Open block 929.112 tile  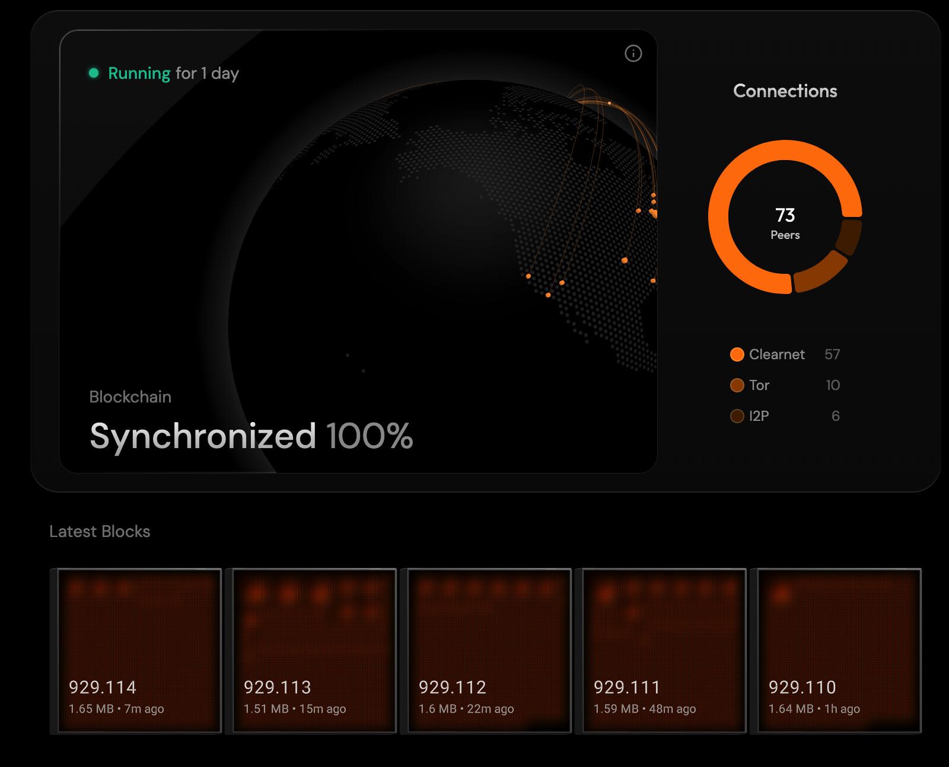tap(489, 650)
